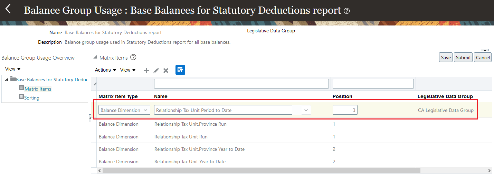Click the base balances folder icon
The image size is (494, 177).
[x=13, y=79]
